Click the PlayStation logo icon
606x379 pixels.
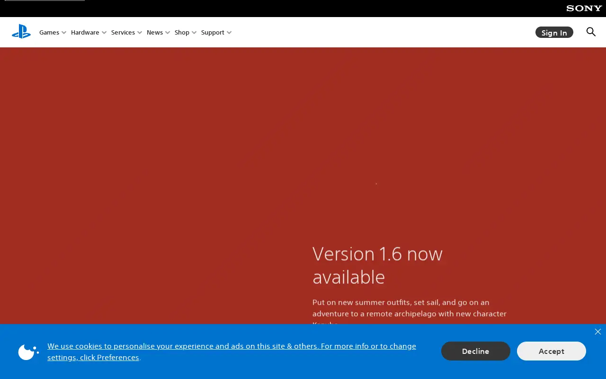(21, 32)
